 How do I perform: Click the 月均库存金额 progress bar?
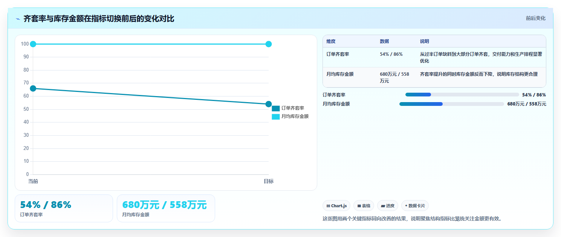pos(452,104)
